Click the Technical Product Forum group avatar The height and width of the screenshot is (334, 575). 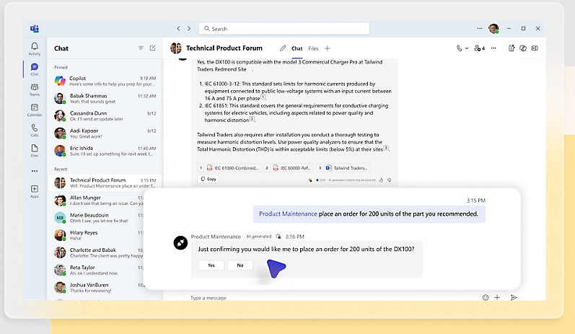tap(176, 48)
